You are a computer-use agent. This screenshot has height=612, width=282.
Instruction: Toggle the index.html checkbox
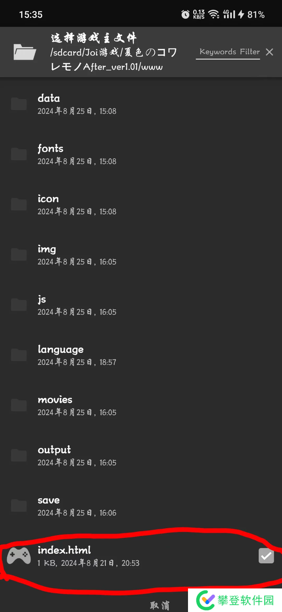click(266, 556)
